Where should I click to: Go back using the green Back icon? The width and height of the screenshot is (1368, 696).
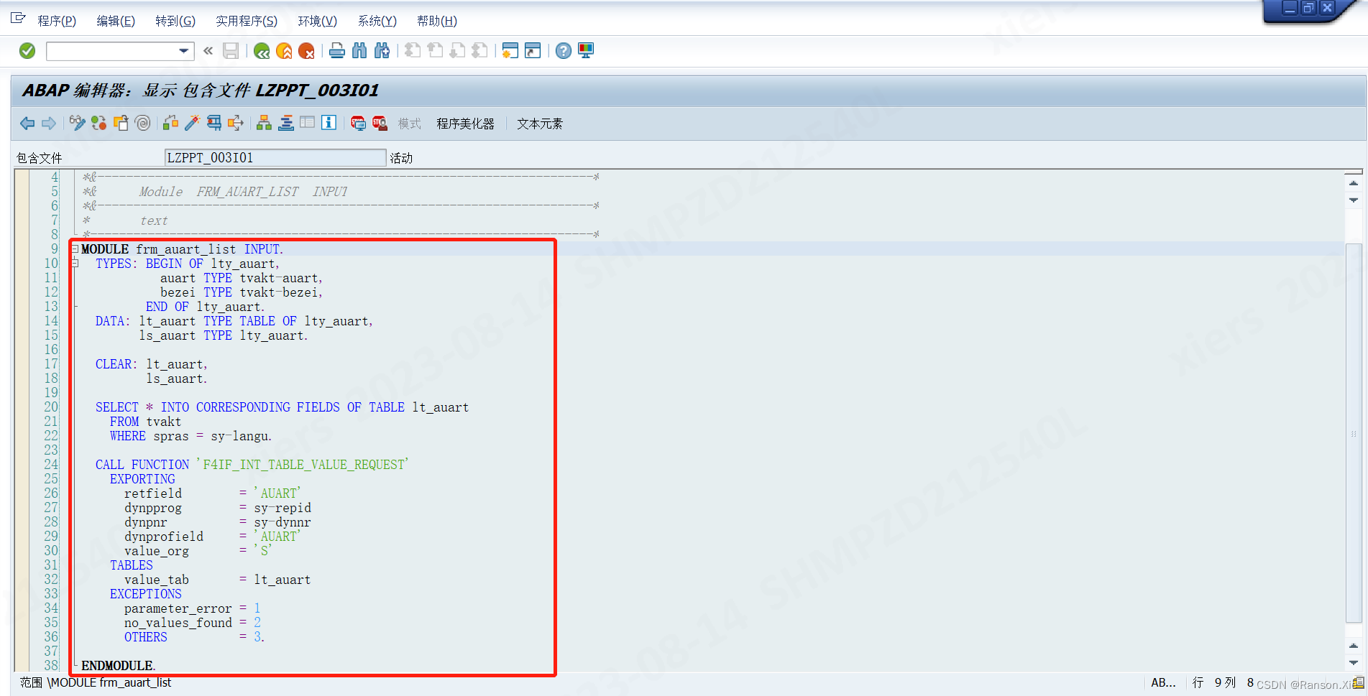(260, 51)
